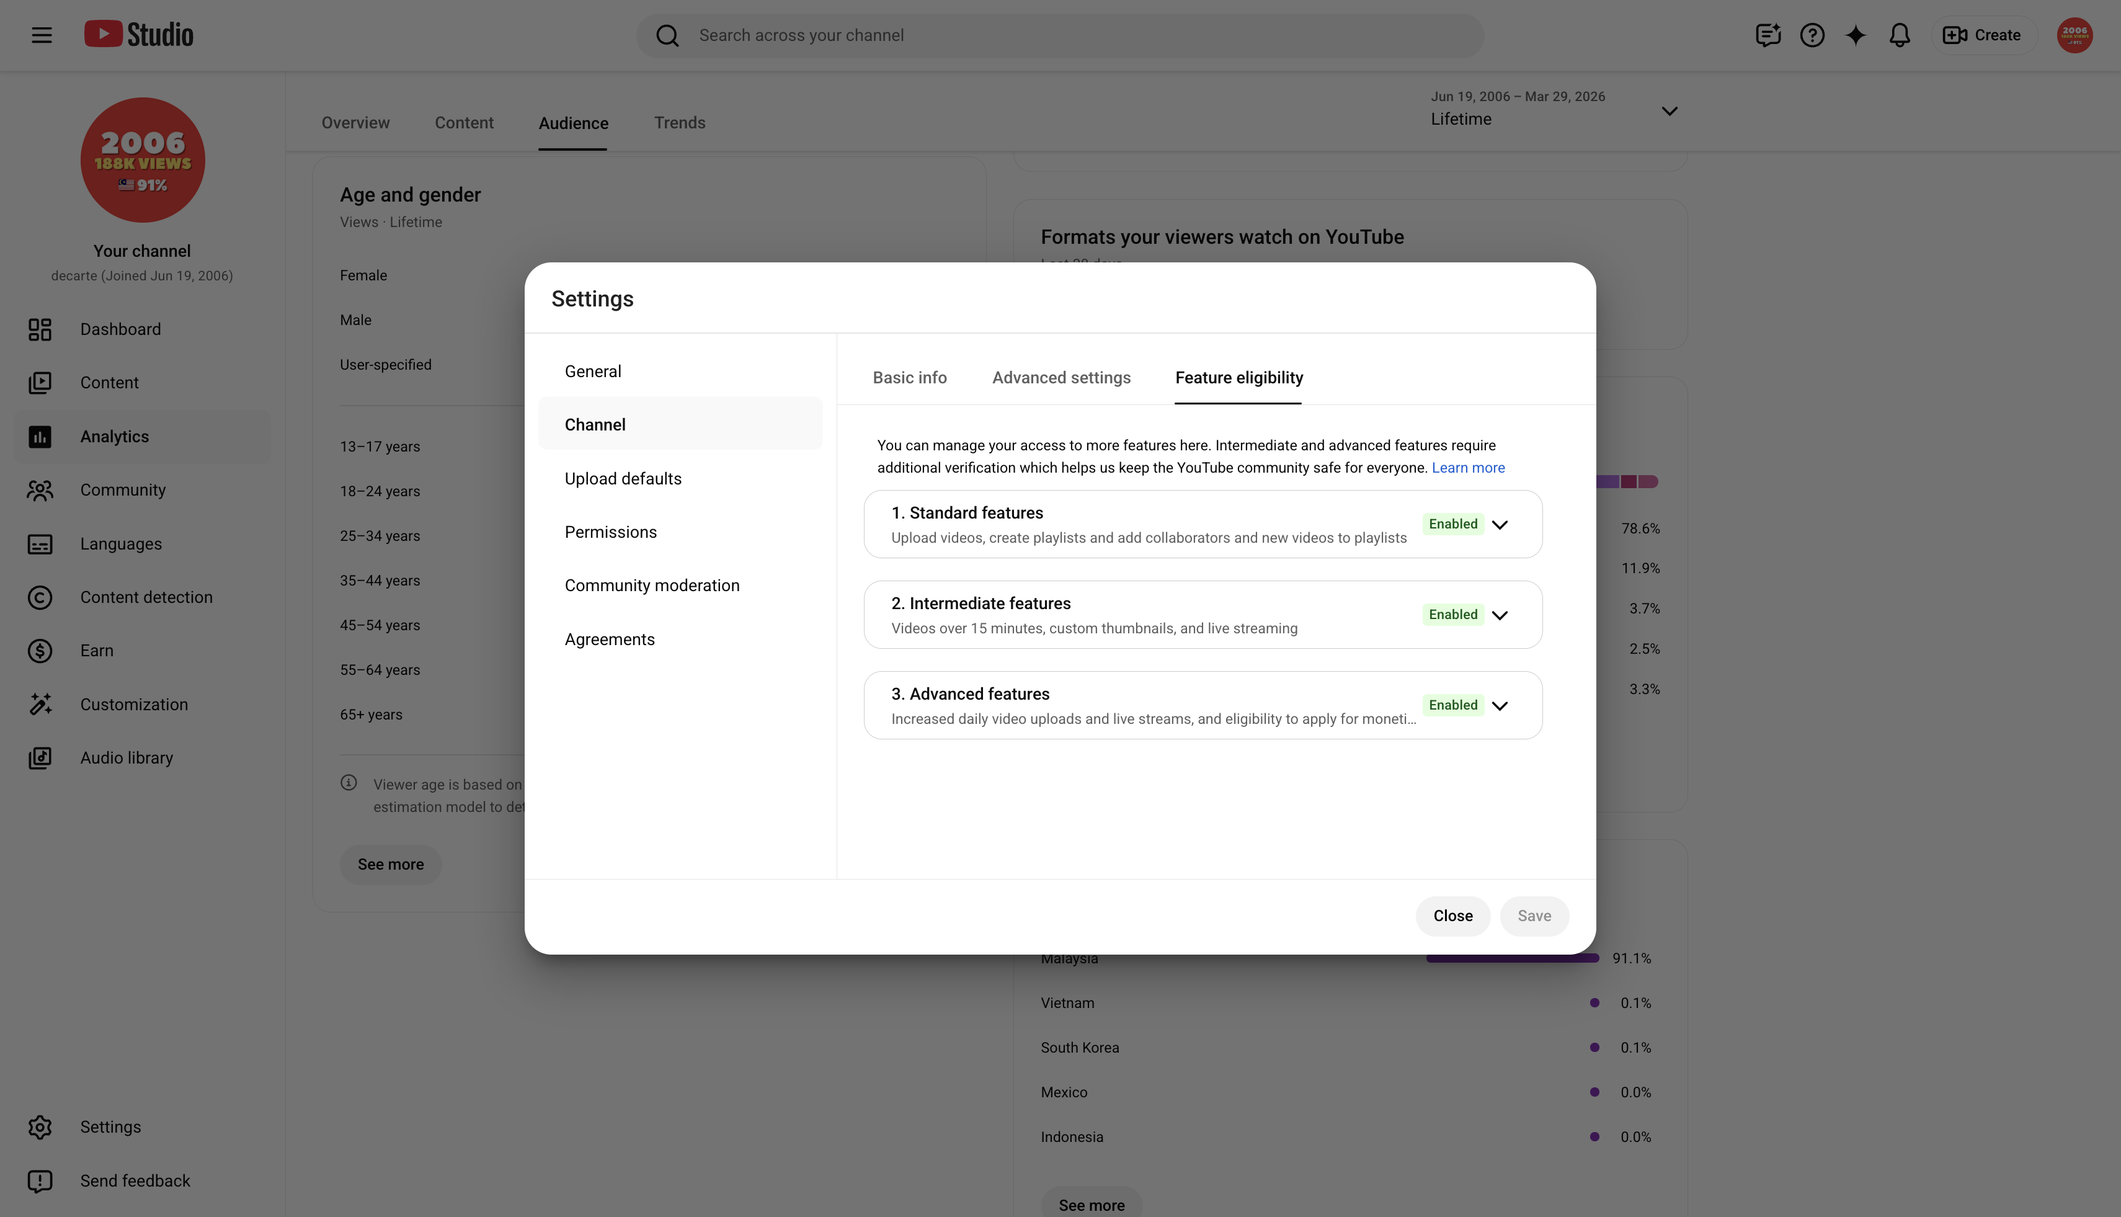Open the Upload defaults section
The height and width of the screenshot is (1217, 2121).
point(680,478)
